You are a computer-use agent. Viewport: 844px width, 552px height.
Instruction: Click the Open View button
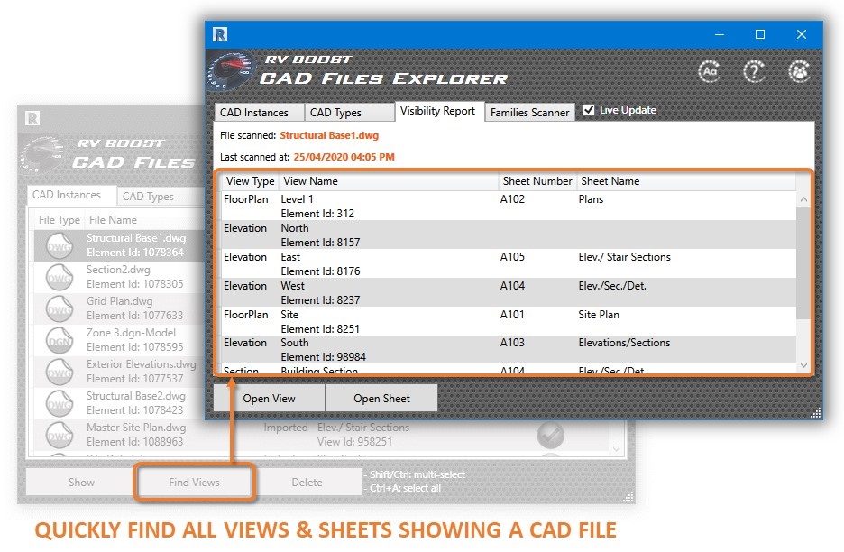269,399
